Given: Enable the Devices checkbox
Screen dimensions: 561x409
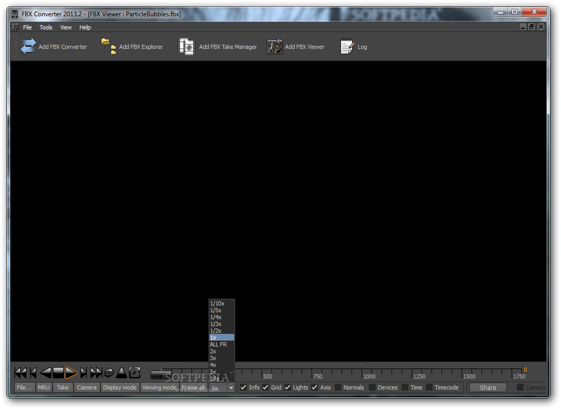Looking at the screenshot, I should tap(372, 387).
